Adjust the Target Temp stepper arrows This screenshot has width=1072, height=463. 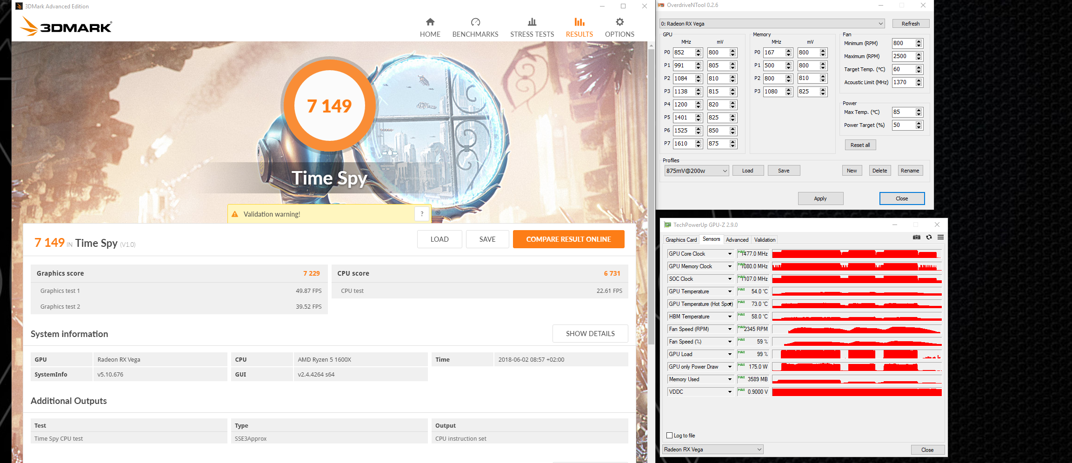click(919, 69)
